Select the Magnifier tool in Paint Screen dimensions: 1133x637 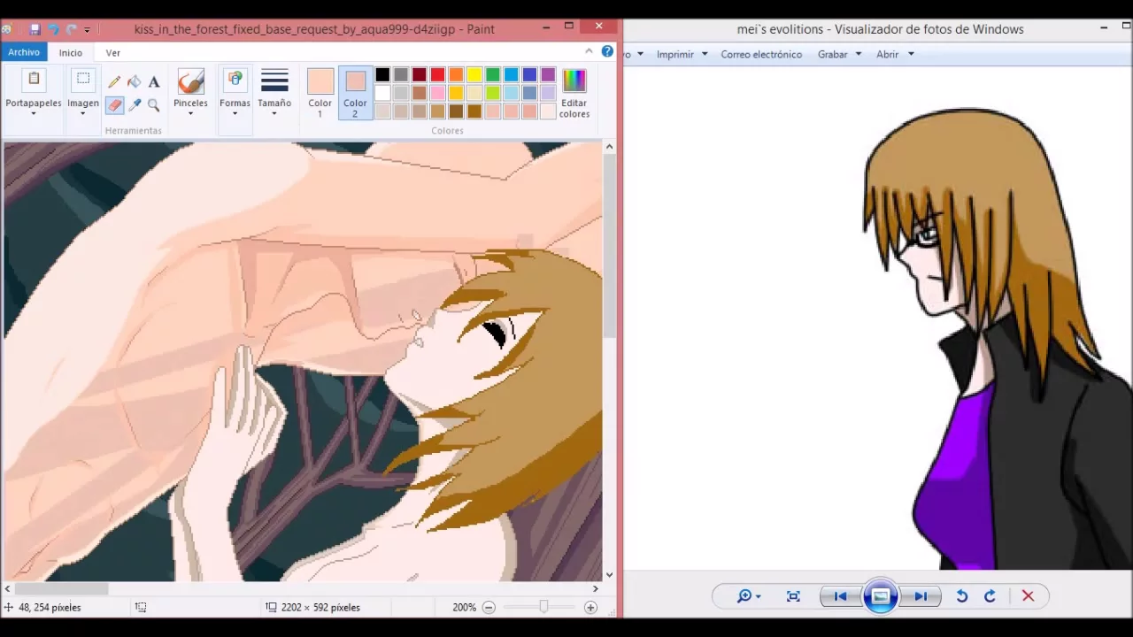(x=153, y=105)
